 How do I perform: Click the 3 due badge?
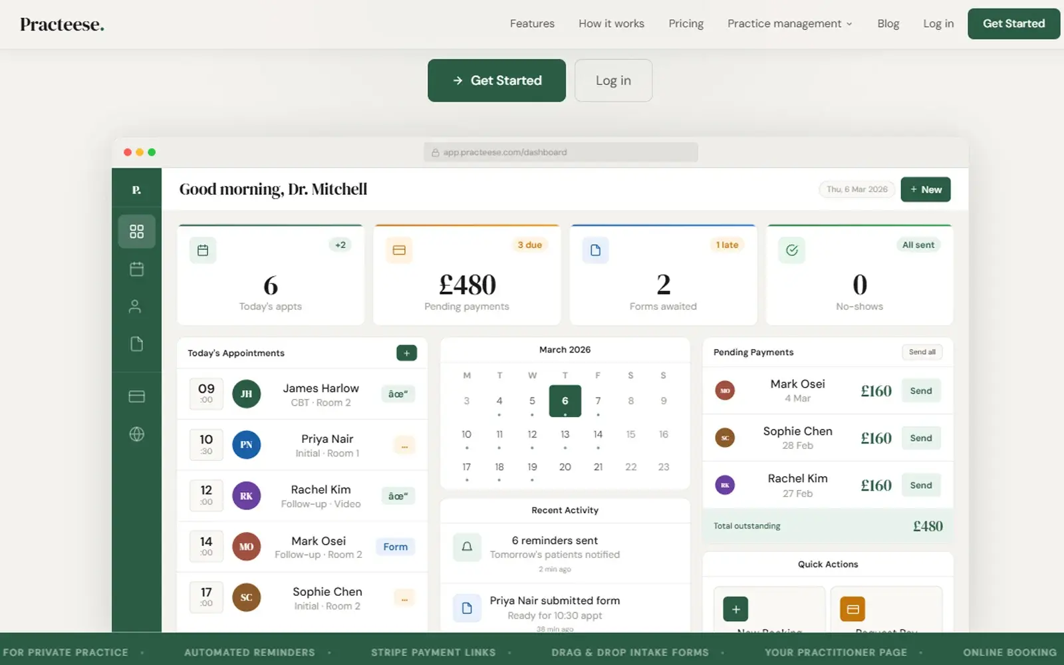529,245
